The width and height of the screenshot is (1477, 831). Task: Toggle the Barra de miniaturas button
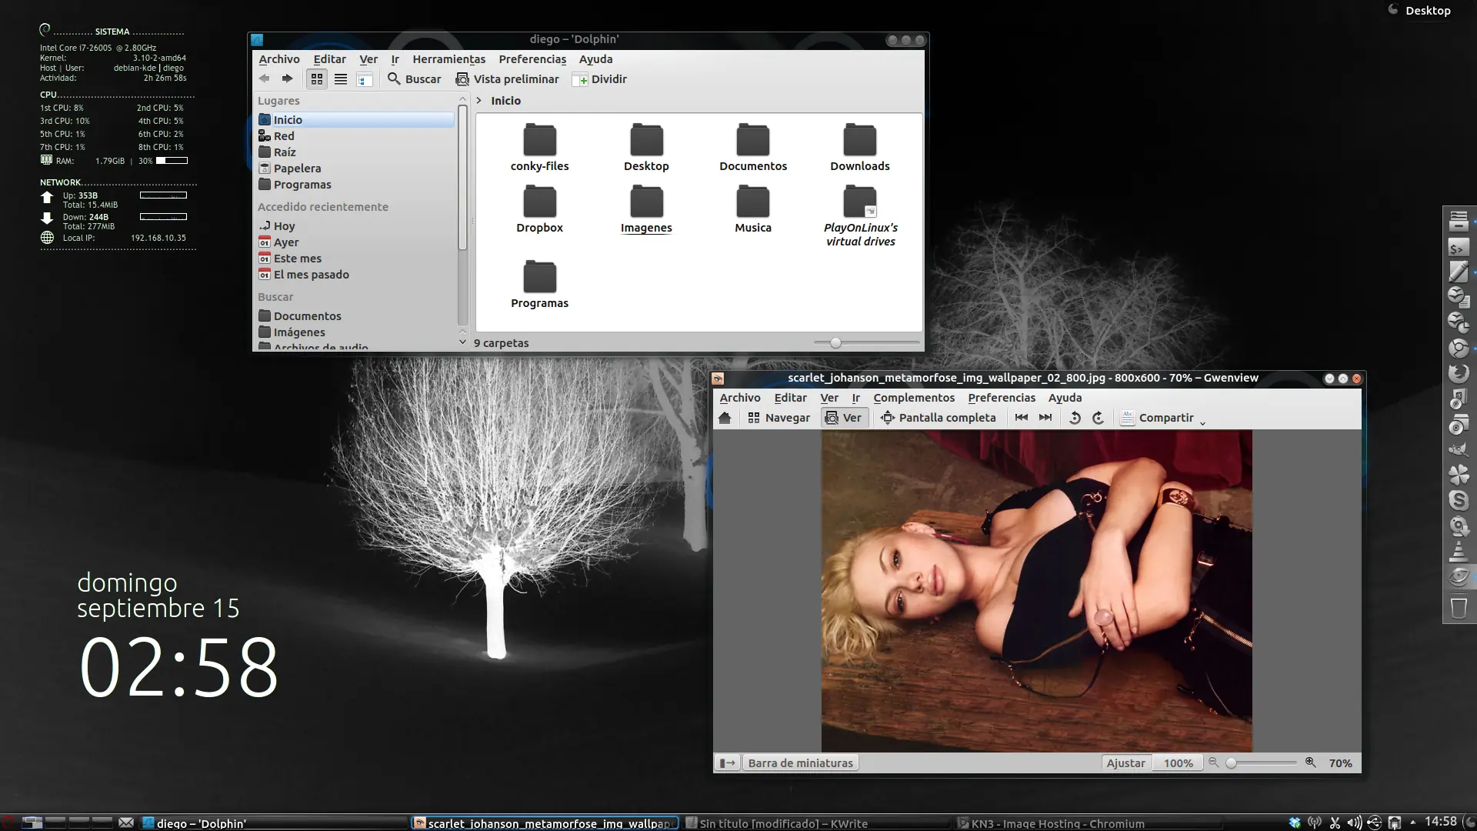800,763
